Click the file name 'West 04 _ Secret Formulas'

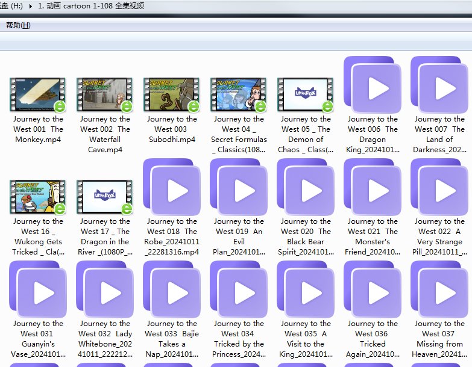(x=239, y=134)
